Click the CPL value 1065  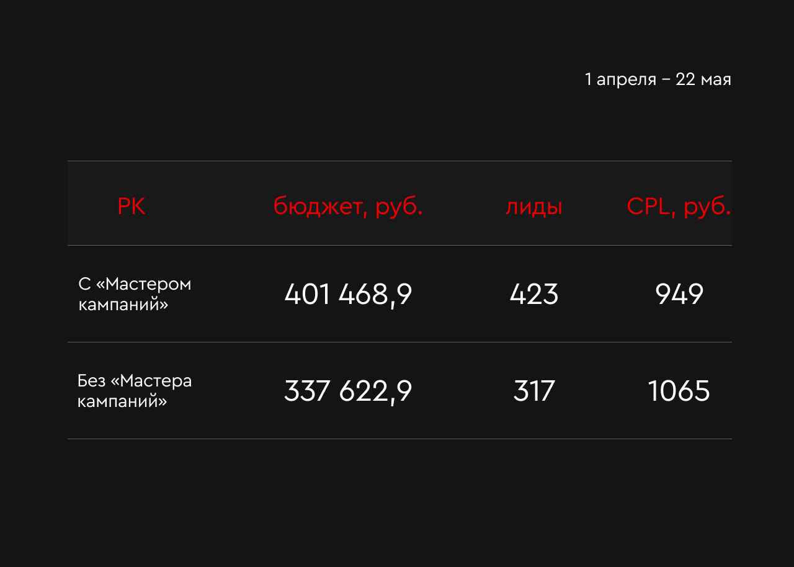[679, 391]
